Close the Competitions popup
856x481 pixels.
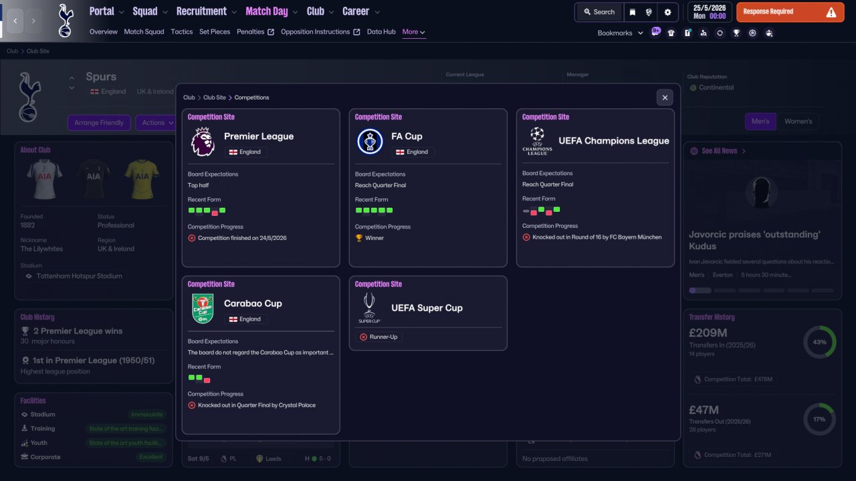click(x=665, y=98)
